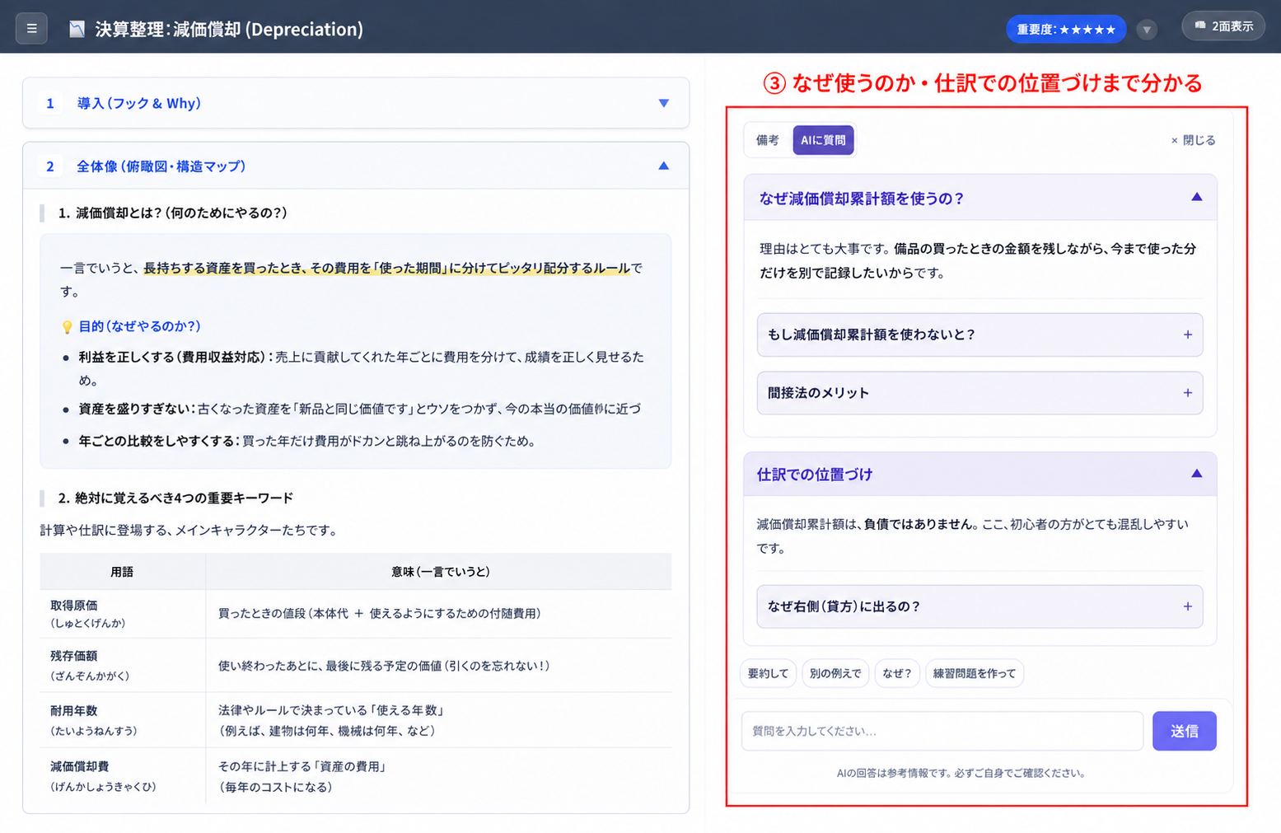1281x833 pixels.
Task: Focus the 質問を入力してください input field
Action: pos(942,731)
